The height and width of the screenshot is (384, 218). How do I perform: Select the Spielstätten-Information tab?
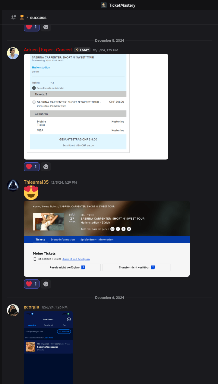(97, 240)
